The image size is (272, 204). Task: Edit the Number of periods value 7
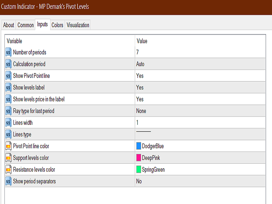click(x=138, y=52)
